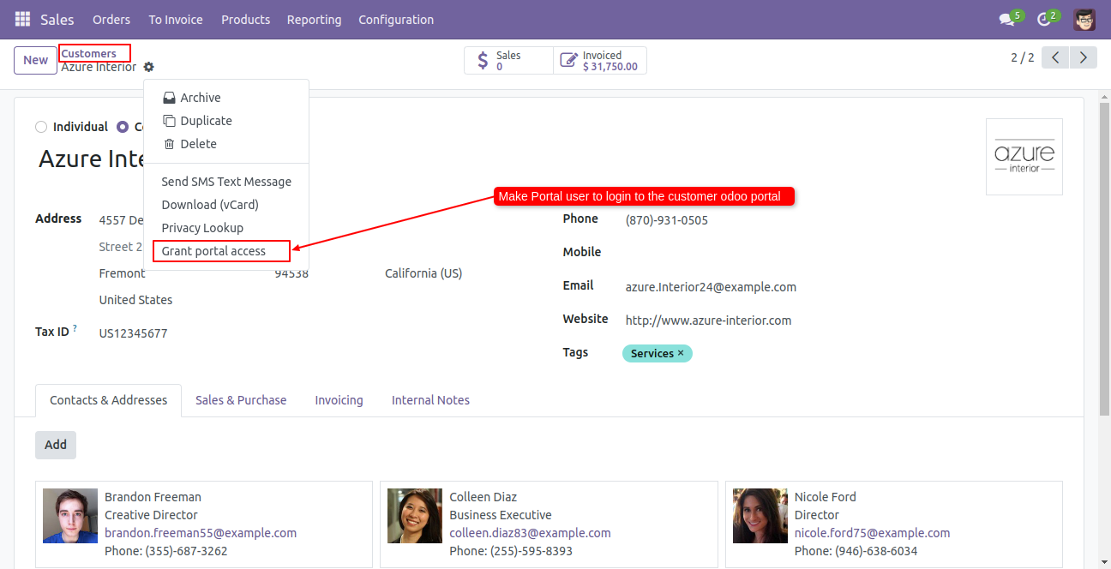1111x569 pixels.
Task: Click the Delete trash icon
Action: 170,144
